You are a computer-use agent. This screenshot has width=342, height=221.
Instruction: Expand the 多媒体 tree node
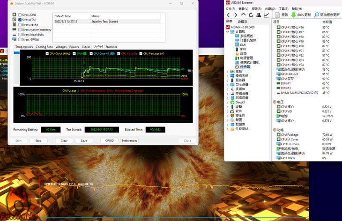pyautogui.click(x=228, y=89)
